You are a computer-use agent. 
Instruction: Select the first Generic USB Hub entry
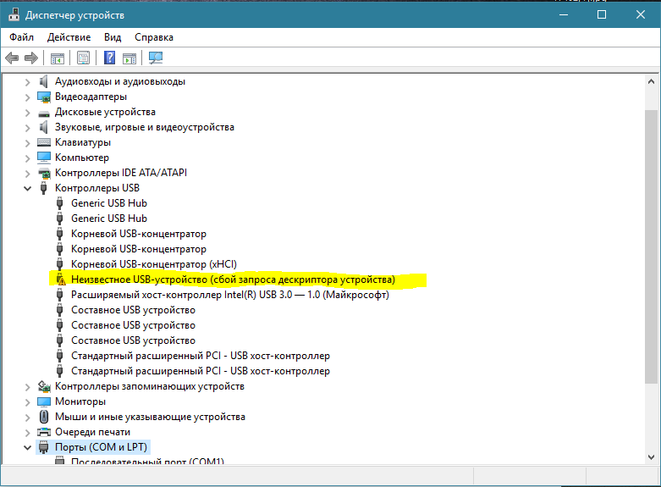[109, 203]
